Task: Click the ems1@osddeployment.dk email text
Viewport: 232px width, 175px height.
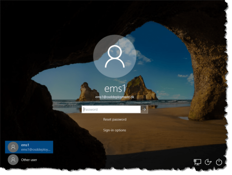Action: click(x=114, y=97)
